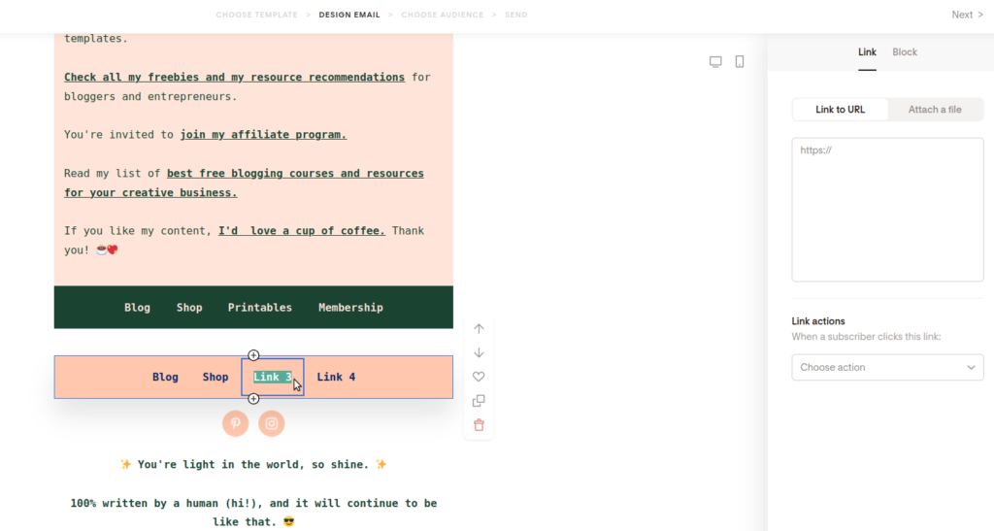
Task: Click the Link actions heading
Action: 817,321
